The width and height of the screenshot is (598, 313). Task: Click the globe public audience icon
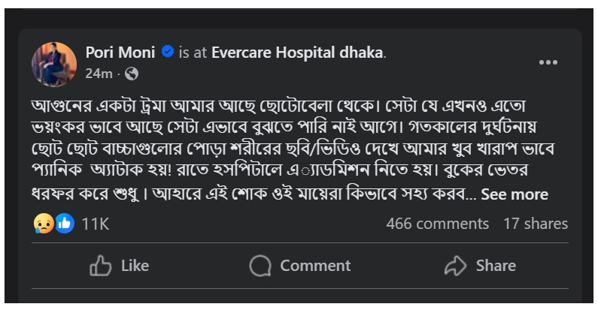pos(132,74)
